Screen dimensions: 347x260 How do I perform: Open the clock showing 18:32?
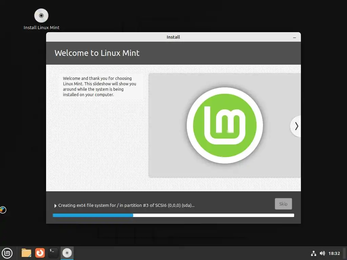pyautogui.click(x=334, y=253)
